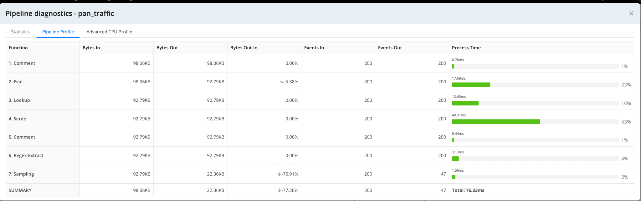Image resolution: width=641 pixels, height=201 pixels.
Task: Click the Eval 17.68ms process time bar
Action: [x=471, y=85]
